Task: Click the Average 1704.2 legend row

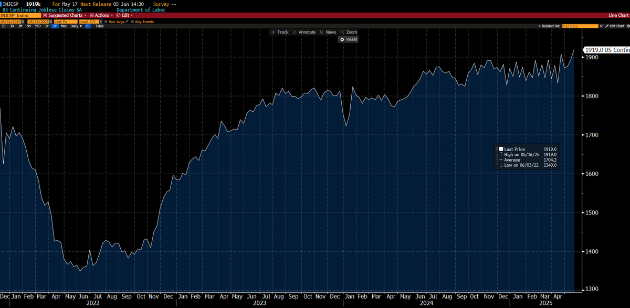Action: (x=528, y=160)
